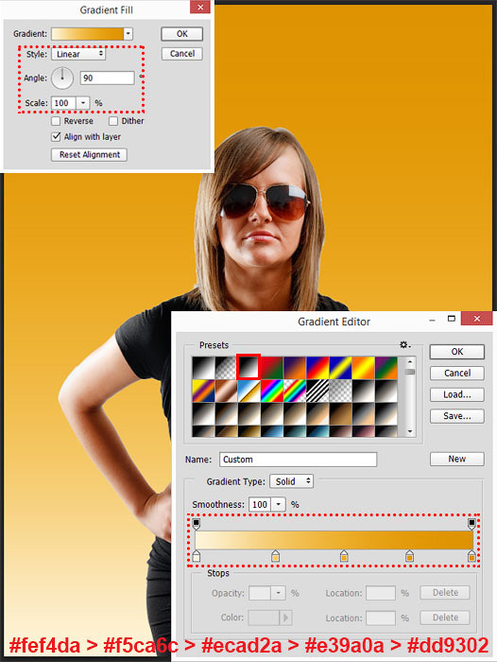Viewport: 497px width, 662px height.
Task: Select the leftmost cream color stop
Action: coord(196,556)
